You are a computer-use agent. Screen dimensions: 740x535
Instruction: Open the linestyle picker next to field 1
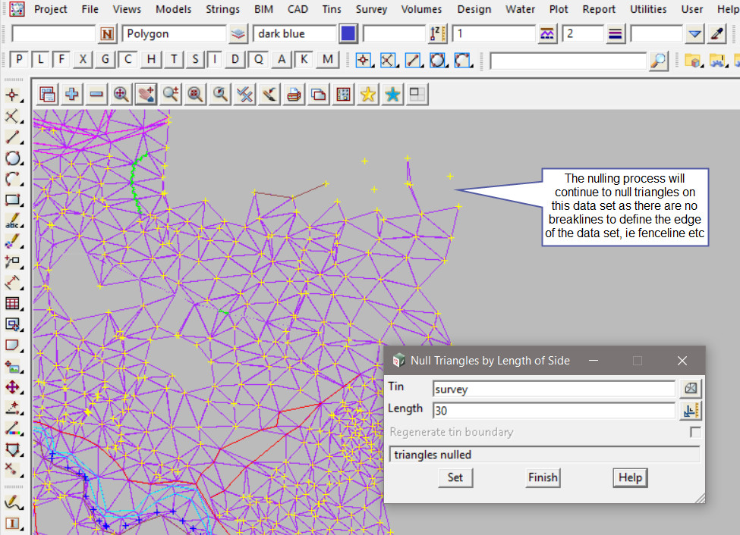click(x=547, y=34)
